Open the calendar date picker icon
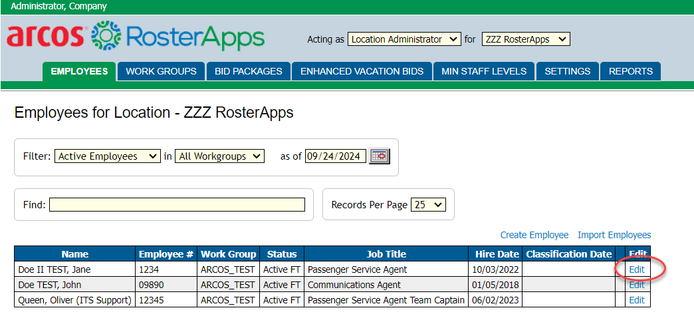This screenshot has height=330, width=694. pyautogui.click(x=380, y=156)
